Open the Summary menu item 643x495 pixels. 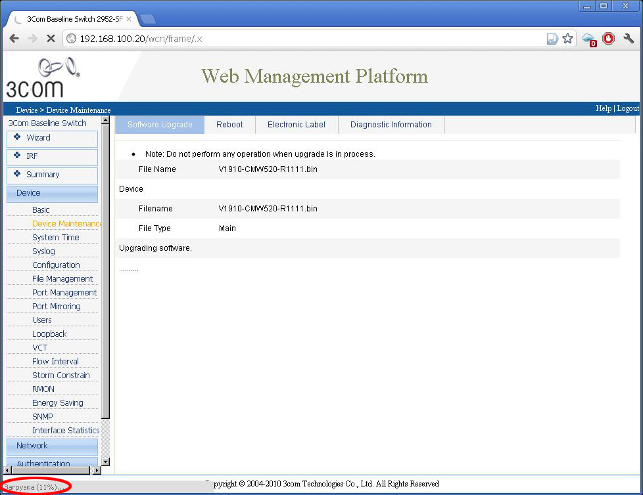pos(53,175)
